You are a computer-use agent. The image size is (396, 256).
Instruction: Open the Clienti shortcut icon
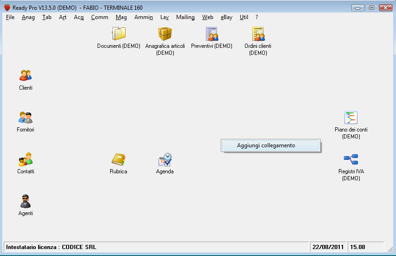(x=26, y=75)
